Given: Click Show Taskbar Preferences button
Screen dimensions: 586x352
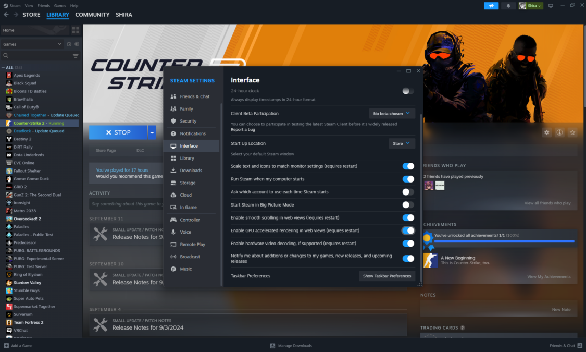Looking at the screenshot, I should coord(386,276).
